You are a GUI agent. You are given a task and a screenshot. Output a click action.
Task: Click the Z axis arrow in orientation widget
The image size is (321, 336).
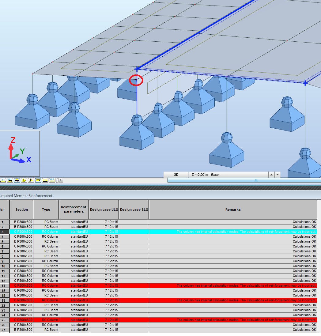11,144
